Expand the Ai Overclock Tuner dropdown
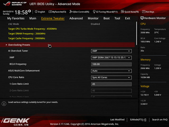Screen dimensions: 169x127 (111, 51)
